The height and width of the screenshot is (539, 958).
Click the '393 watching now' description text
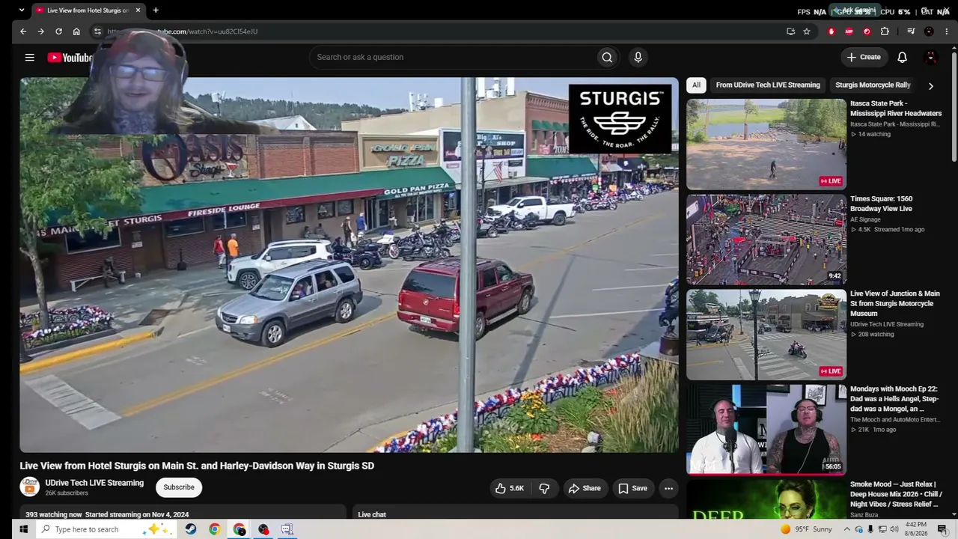54,515
